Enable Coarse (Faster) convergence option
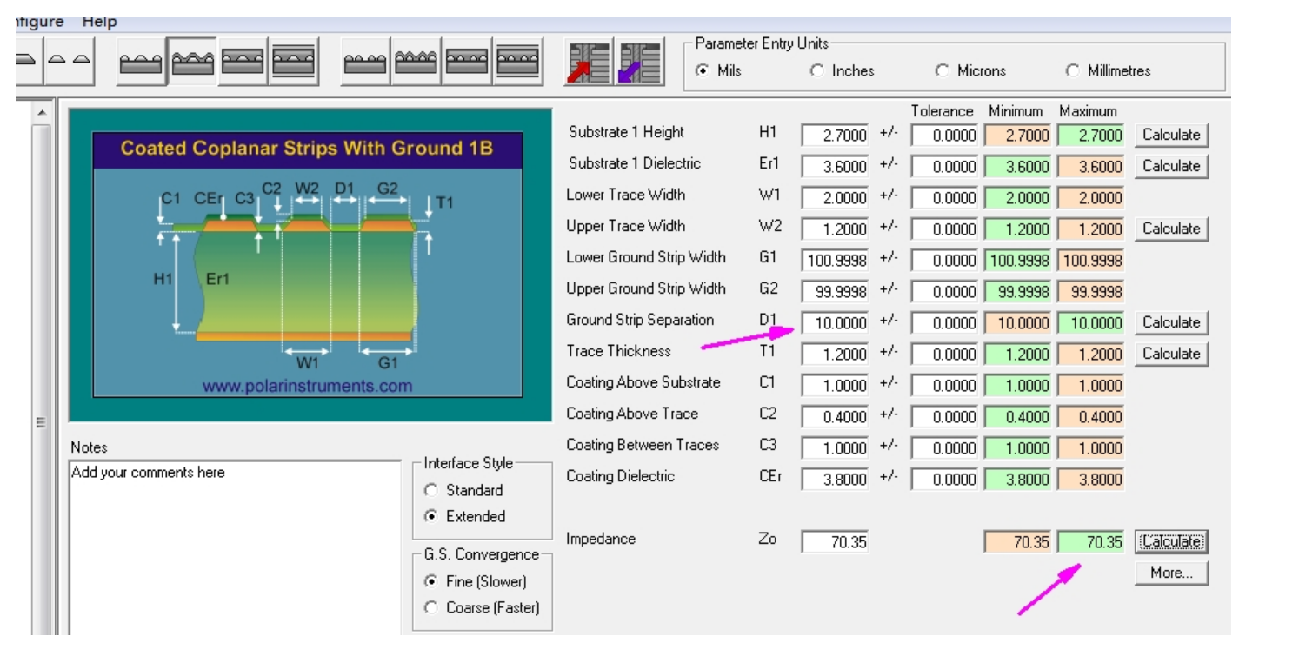This screenshot has height=656, width=1299. click(431, 607)
